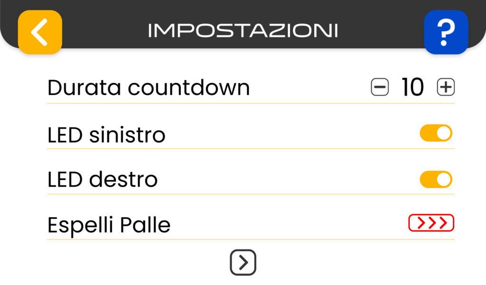Open help with the blue question mark
486x285 pixels.
446,32
